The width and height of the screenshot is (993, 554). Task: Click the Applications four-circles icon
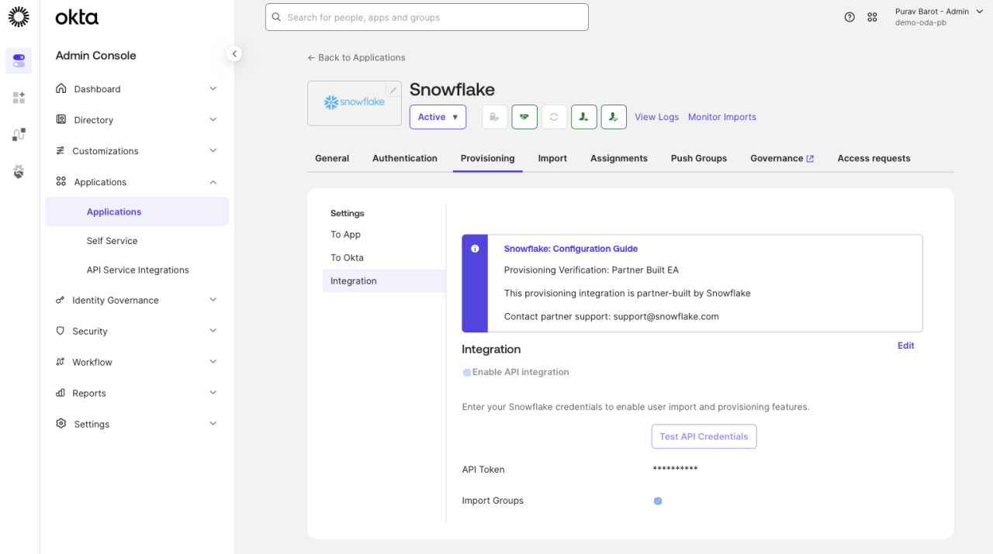pyautogui.click(x=61, y=181)
